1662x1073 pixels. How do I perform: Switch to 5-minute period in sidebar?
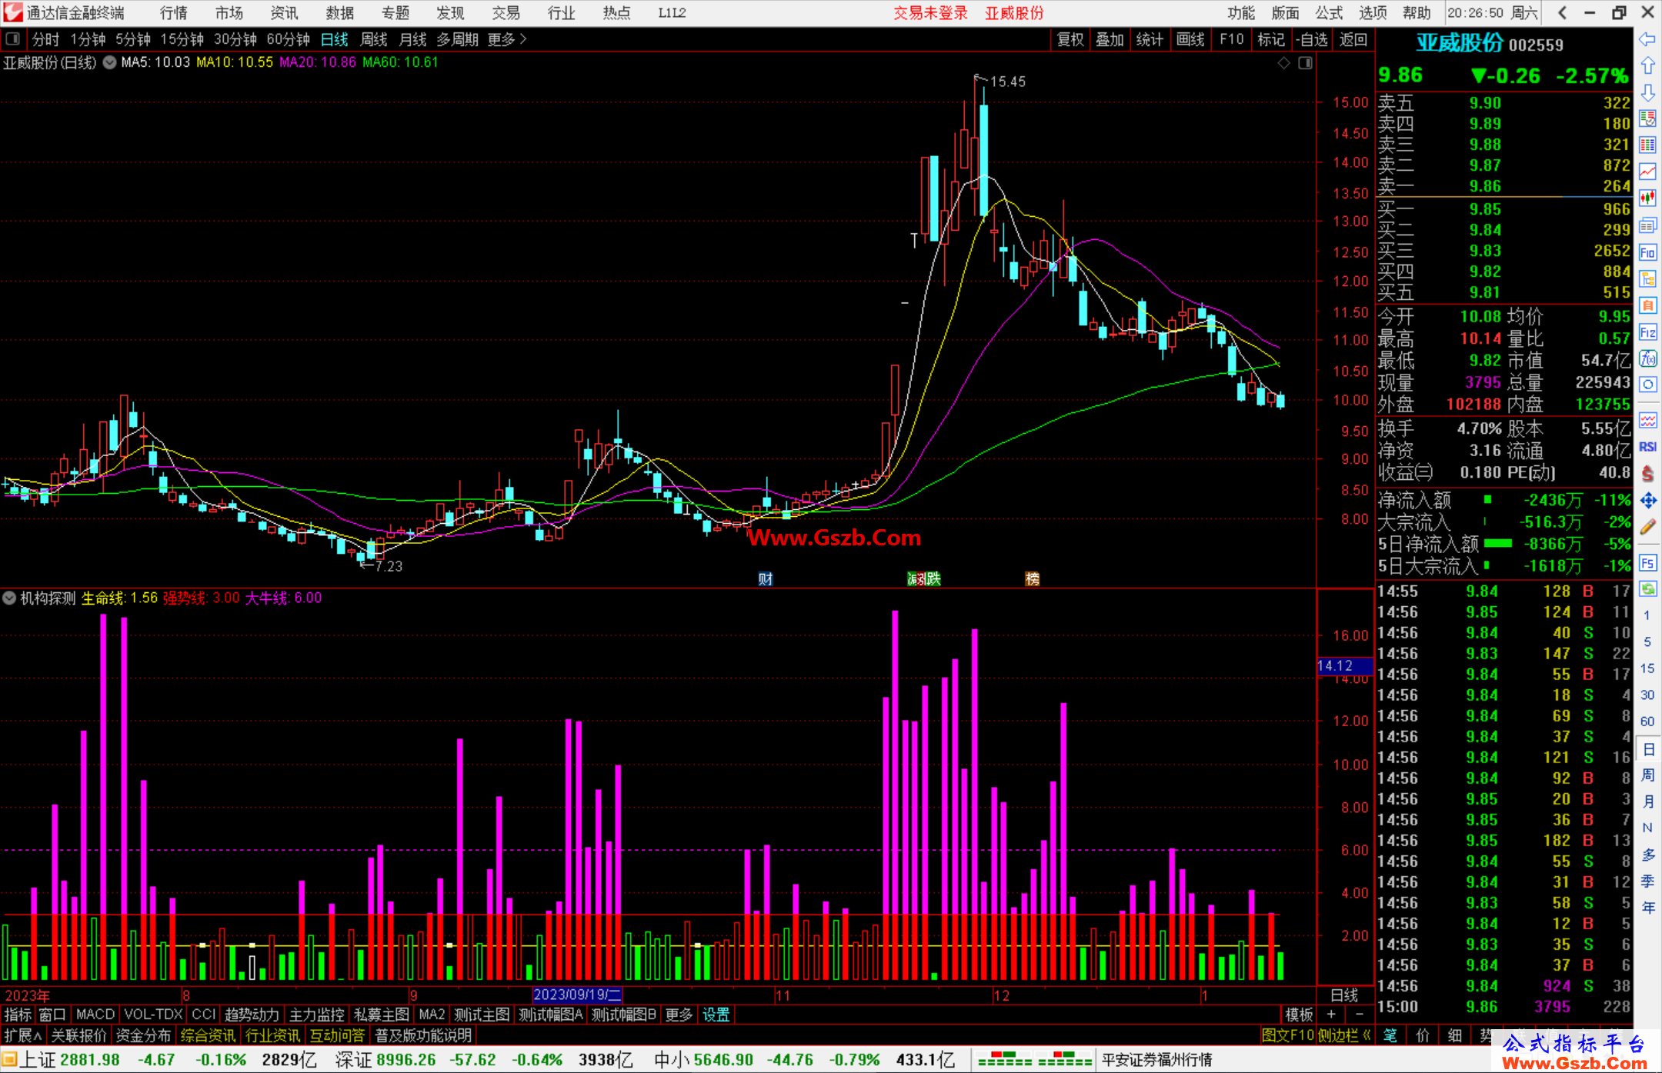[x=1647, y=641]
